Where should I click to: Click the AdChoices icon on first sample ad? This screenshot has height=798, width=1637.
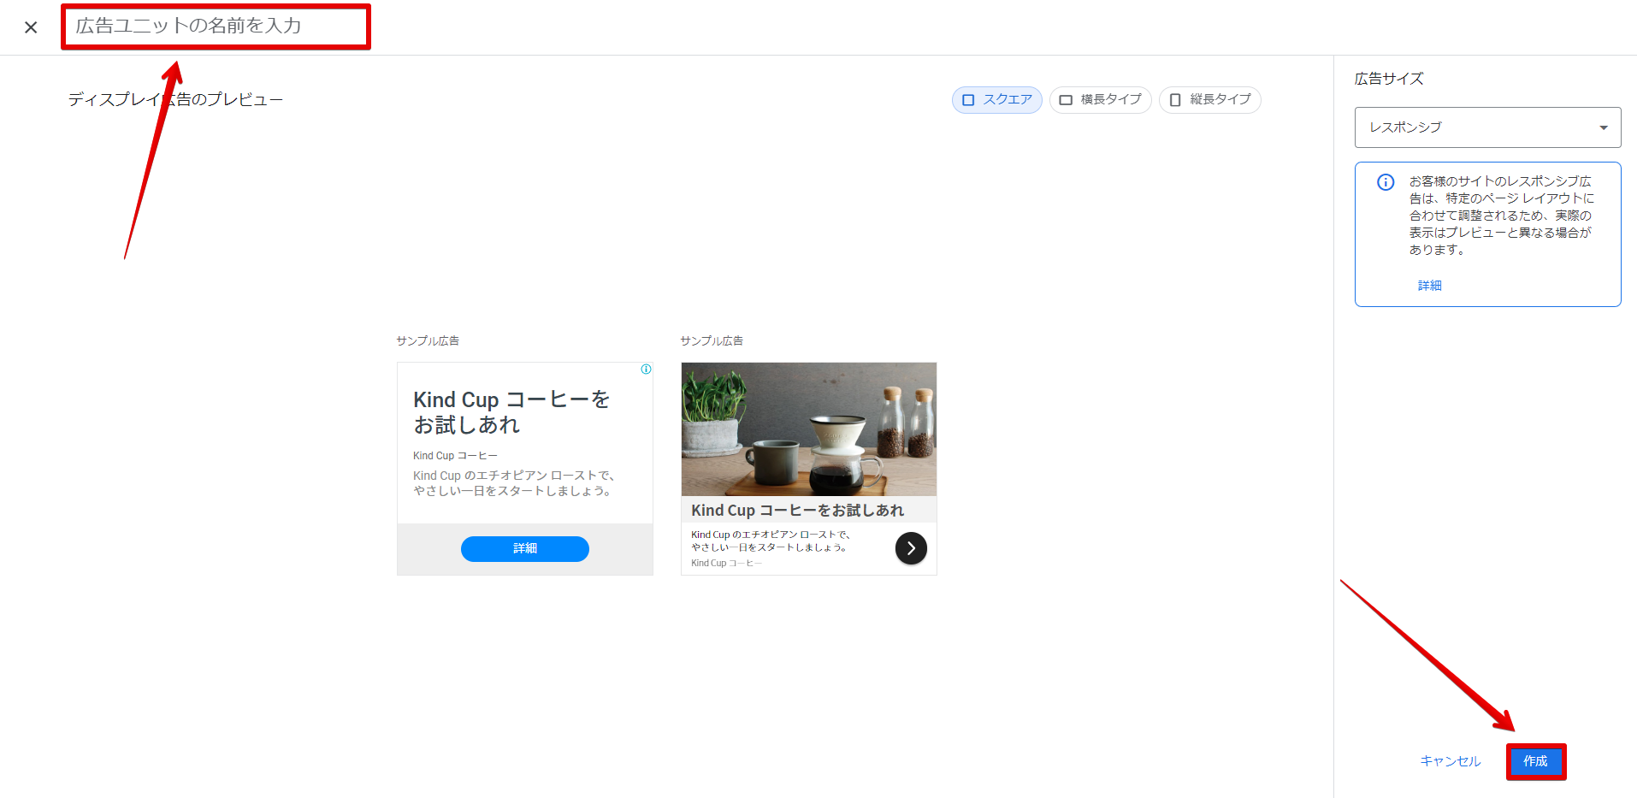tap(646, 369)
